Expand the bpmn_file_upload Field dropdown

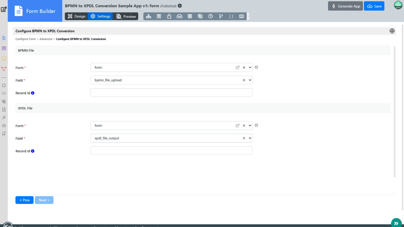[x=250, y=80]
